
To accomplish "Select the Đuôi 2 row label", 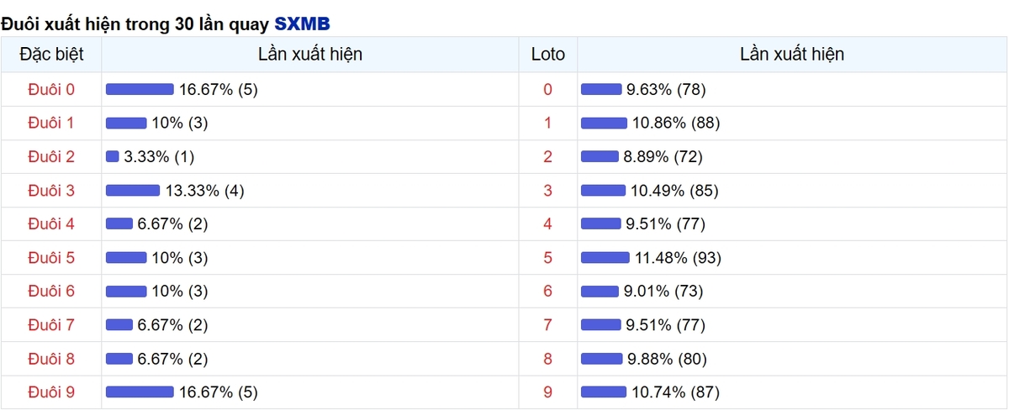I will 51,156.
